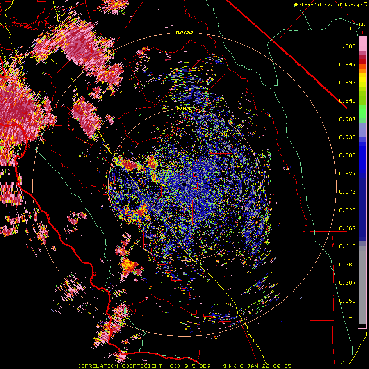Screen dimensions: 369x369
Task: Click CORRELATION COEFFICIENT (CC) in the bottom caption
Action: tap(129, 366)
